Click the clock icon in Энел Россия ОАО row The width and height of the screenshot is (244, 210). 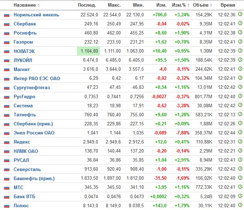point(240,132)
